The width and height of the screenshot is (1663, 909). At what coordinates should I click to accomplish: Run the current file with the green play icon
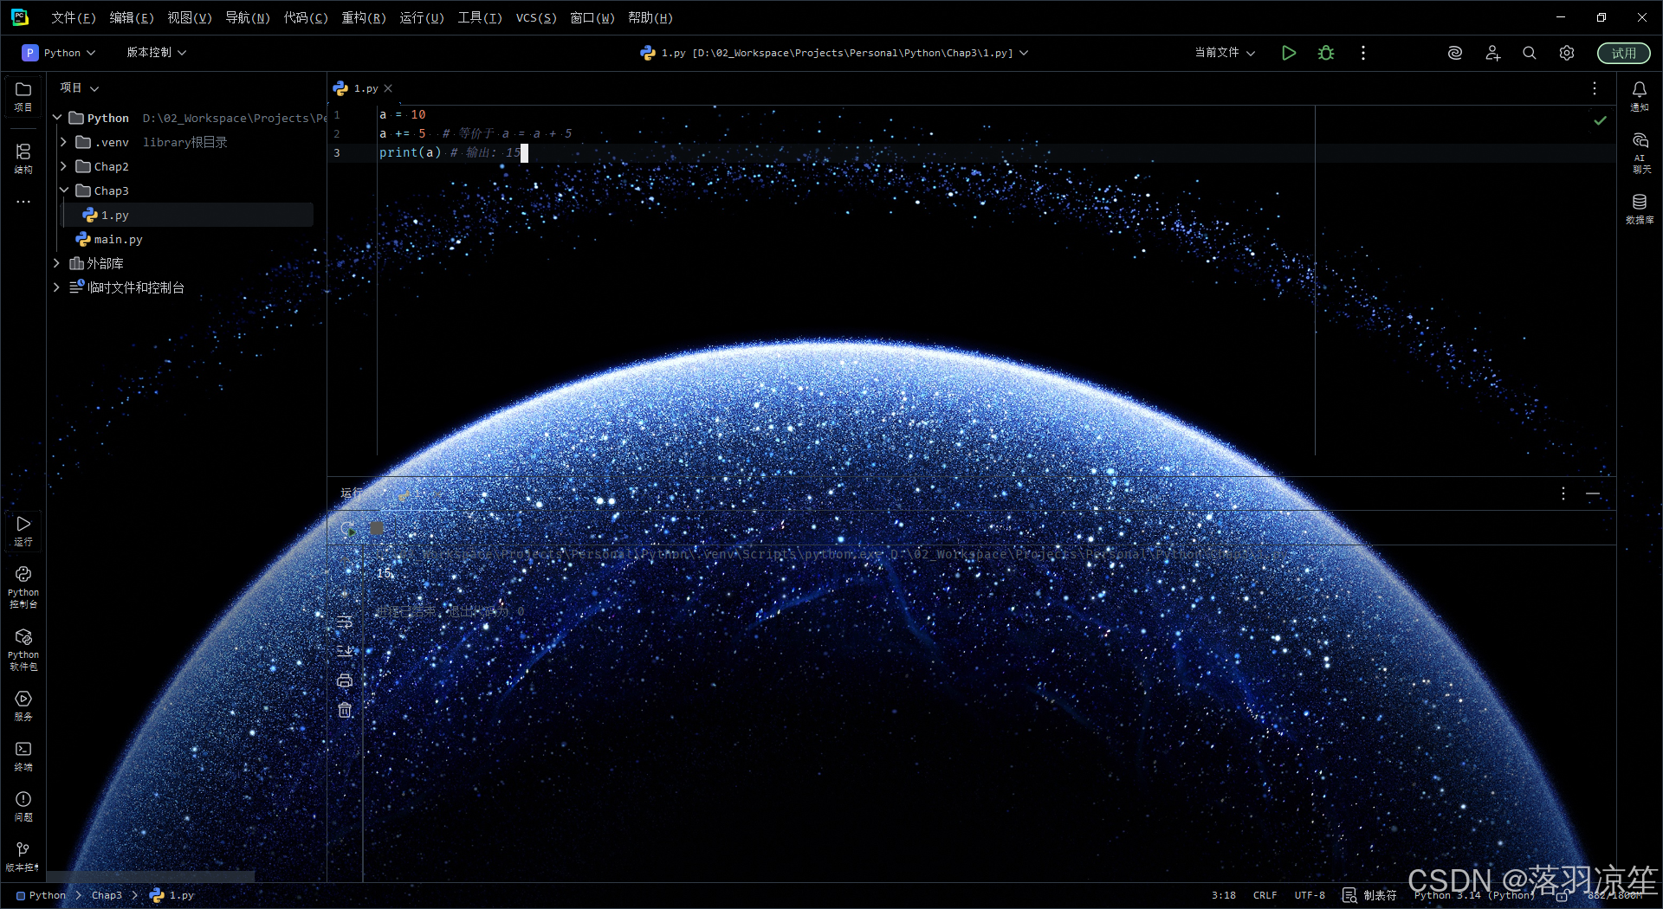(x=1289, y=53)
